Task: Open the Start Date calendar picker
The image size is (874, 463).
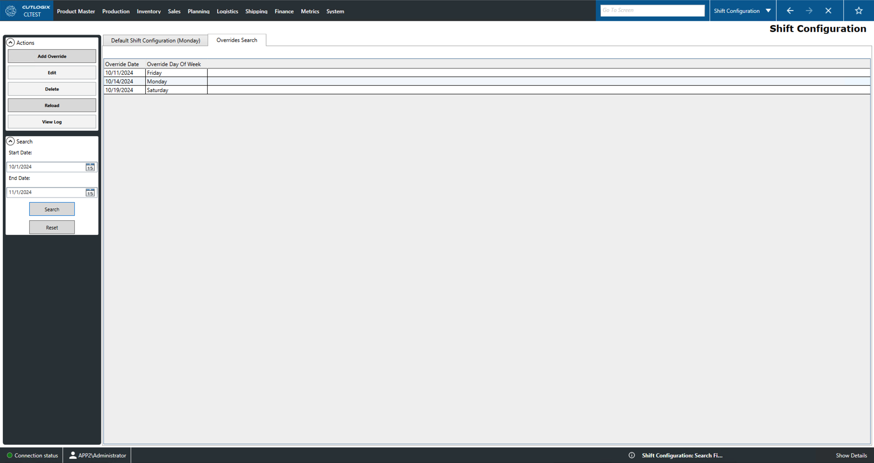Action: [90, 167]
